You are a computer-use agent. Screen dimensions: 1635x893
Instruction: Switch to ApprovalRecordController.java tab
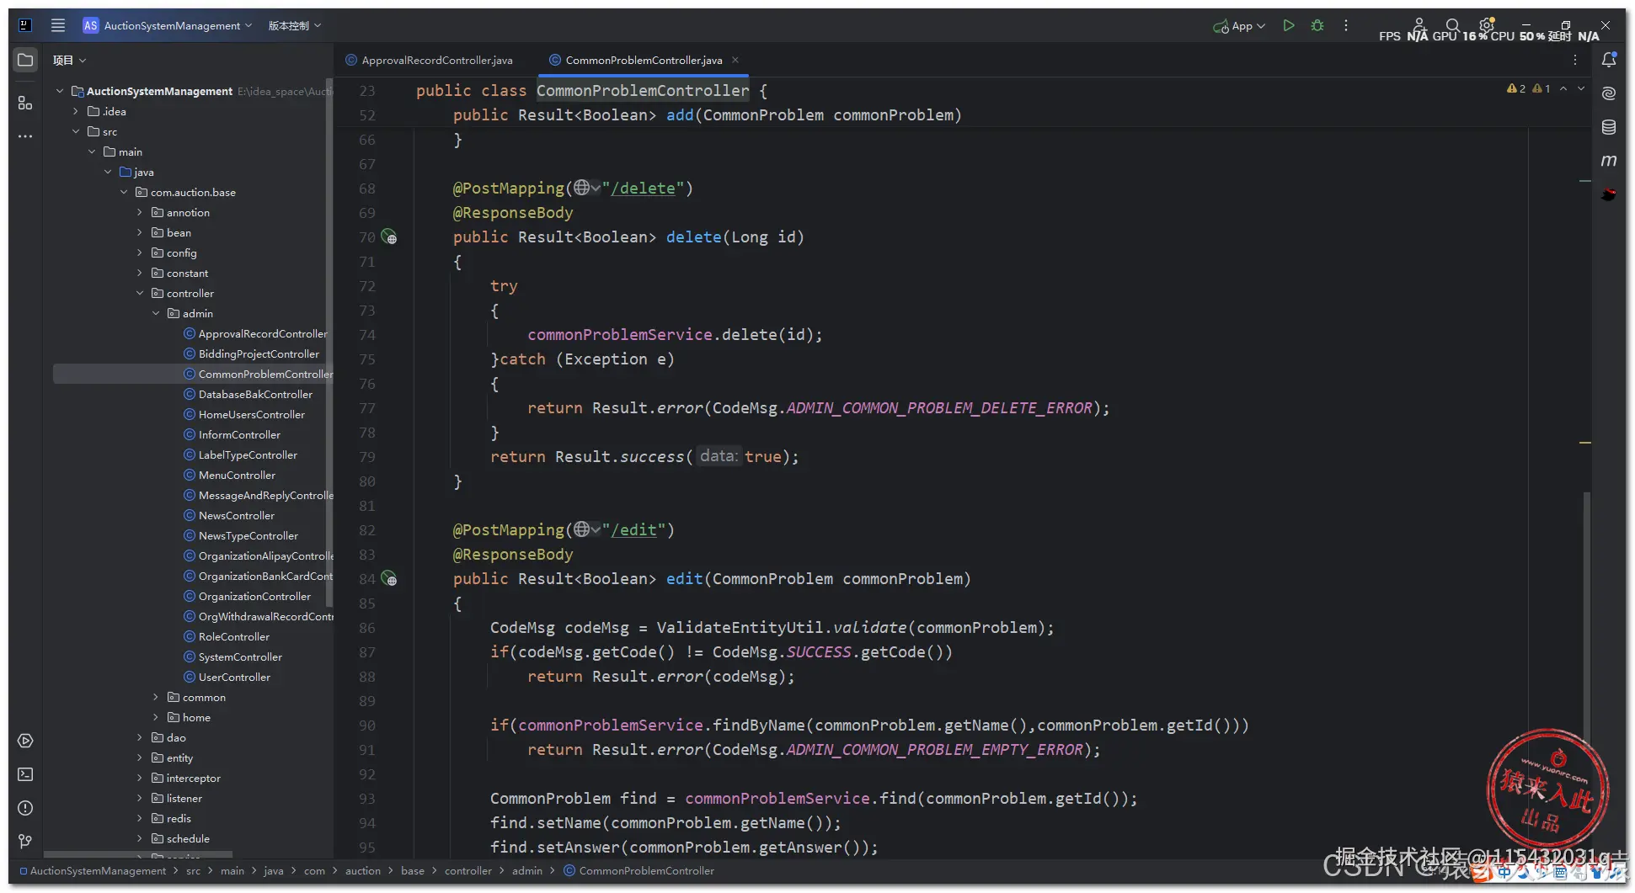pos(430,60)
